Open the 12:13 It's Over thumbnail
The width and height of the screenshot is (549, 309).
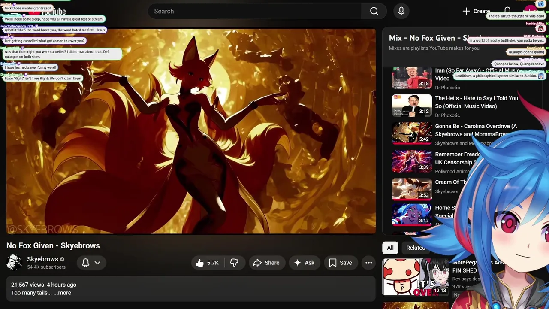coord(416,277)
